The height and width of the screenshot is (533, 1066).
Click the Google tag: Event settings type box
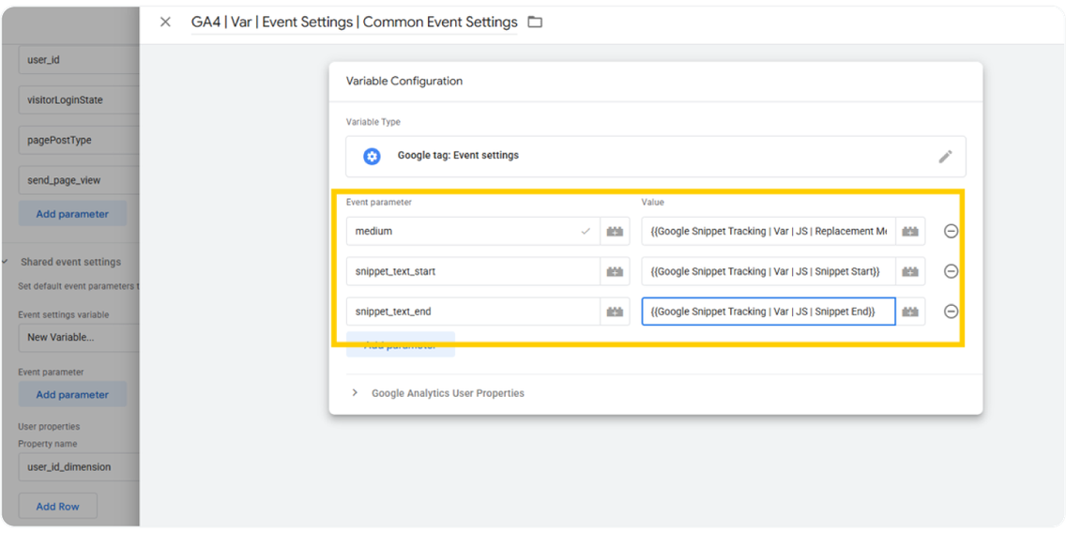pos(655,157)
